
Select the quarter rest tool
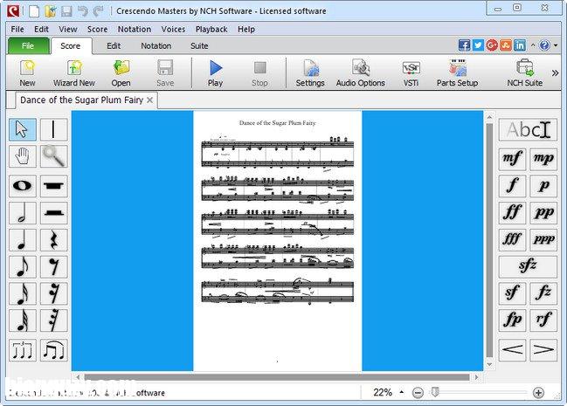pyautogui.click(x=53, y=240)
